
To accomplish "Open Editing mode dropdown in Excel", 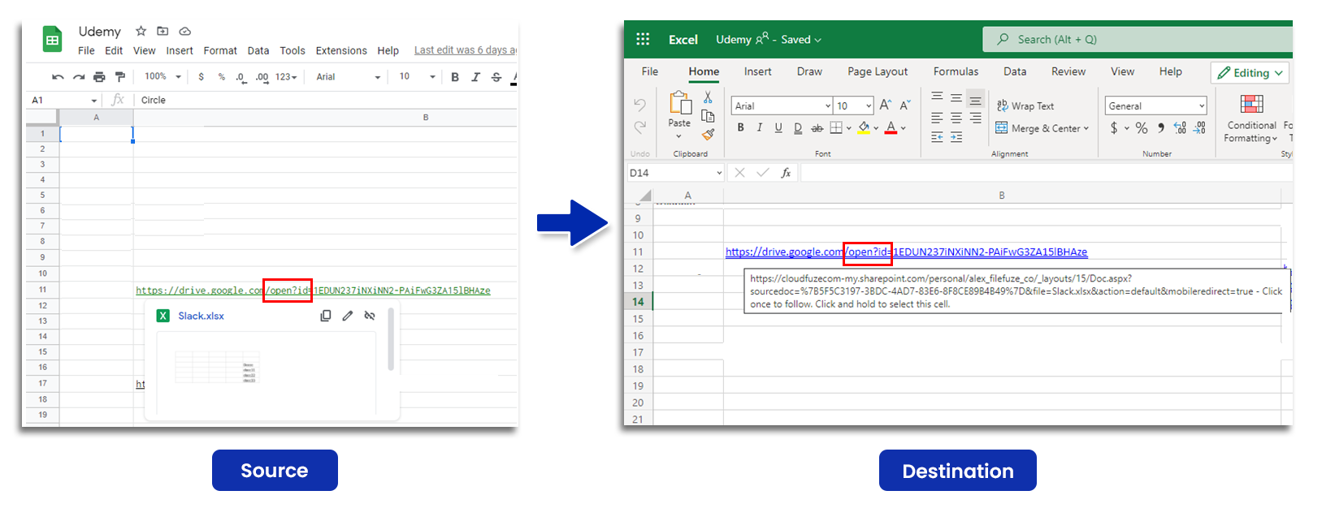I will pos(1250,72).
